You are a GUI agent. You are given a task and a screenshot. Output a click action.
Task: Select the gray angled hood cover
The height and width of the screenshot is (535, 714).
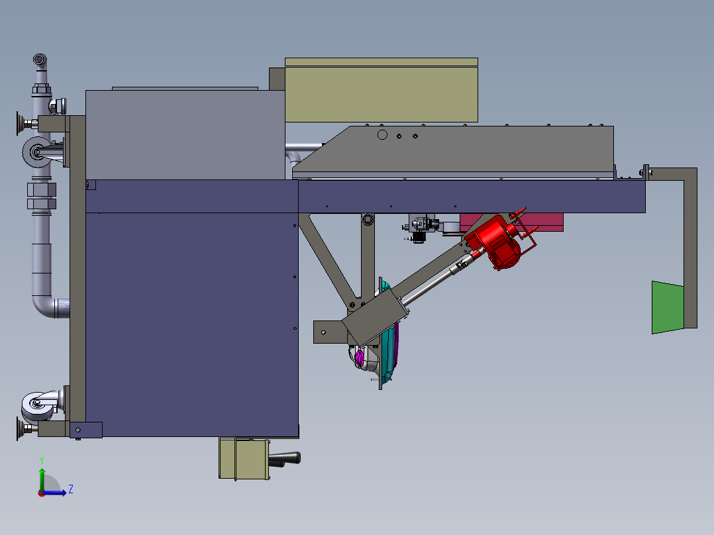(456, 150)
